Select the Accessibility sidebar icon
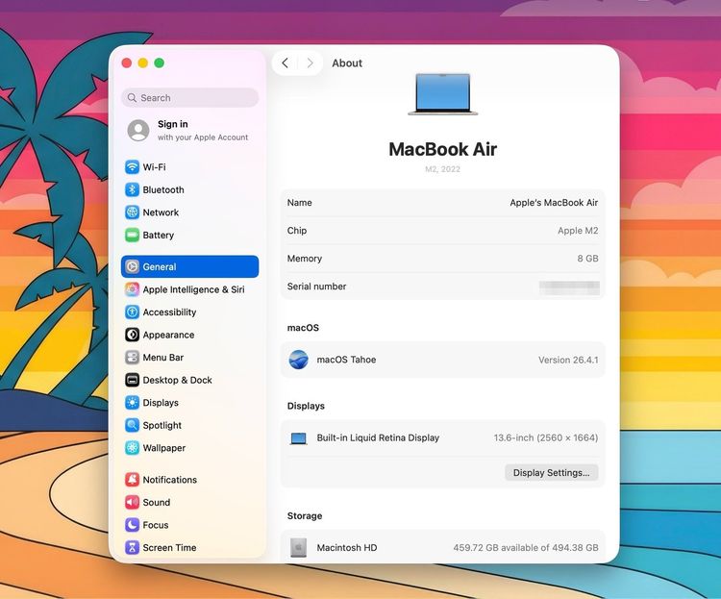The width and height of the screenshot is (721, 599). point(132,312)
